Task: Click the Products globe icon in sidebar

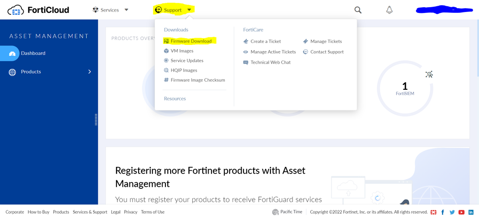Action: 12,72
